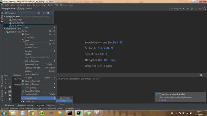
Task: Open the Refactor menu in the menu bar
Action: point(37,5)
